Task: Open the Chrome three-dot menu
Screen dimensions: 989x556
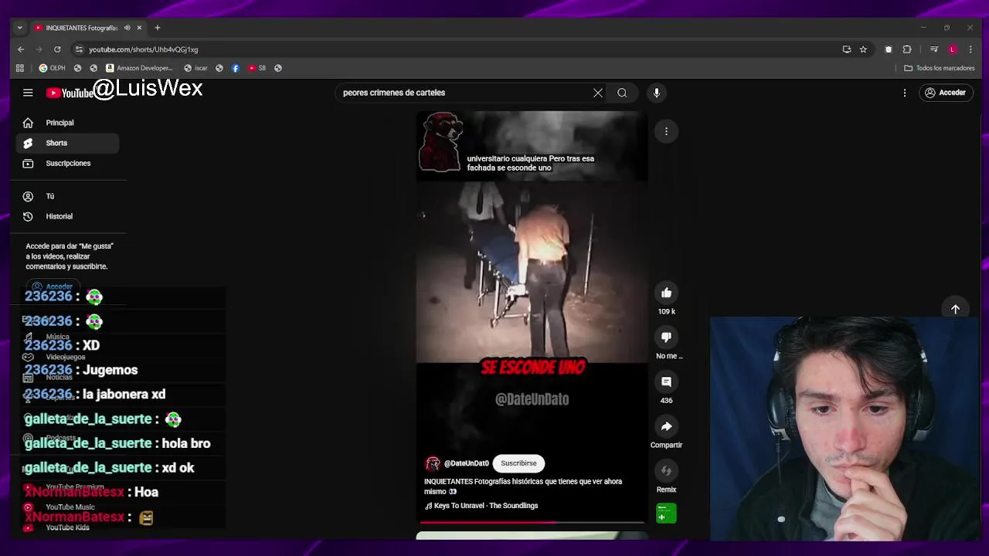Action: click(970, 49)
